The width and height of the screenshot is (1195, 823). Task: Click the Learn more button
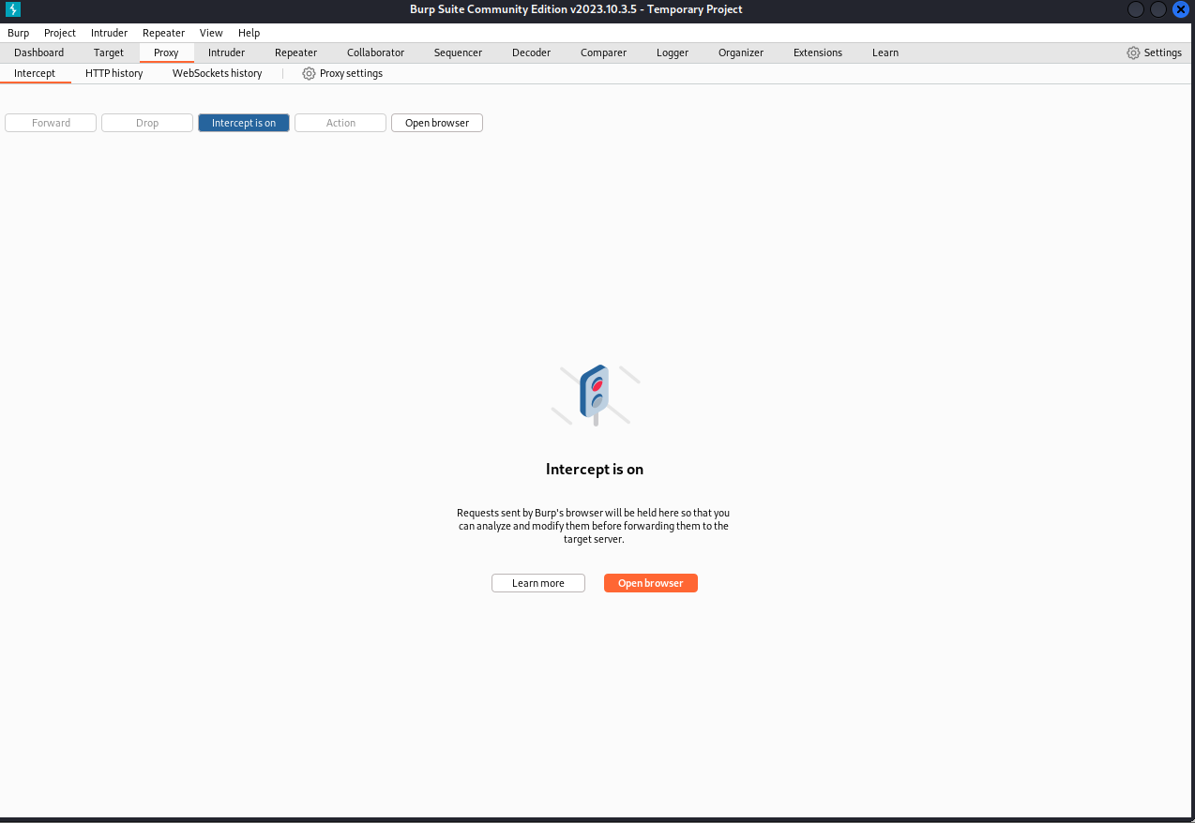[x=538, y=583]
